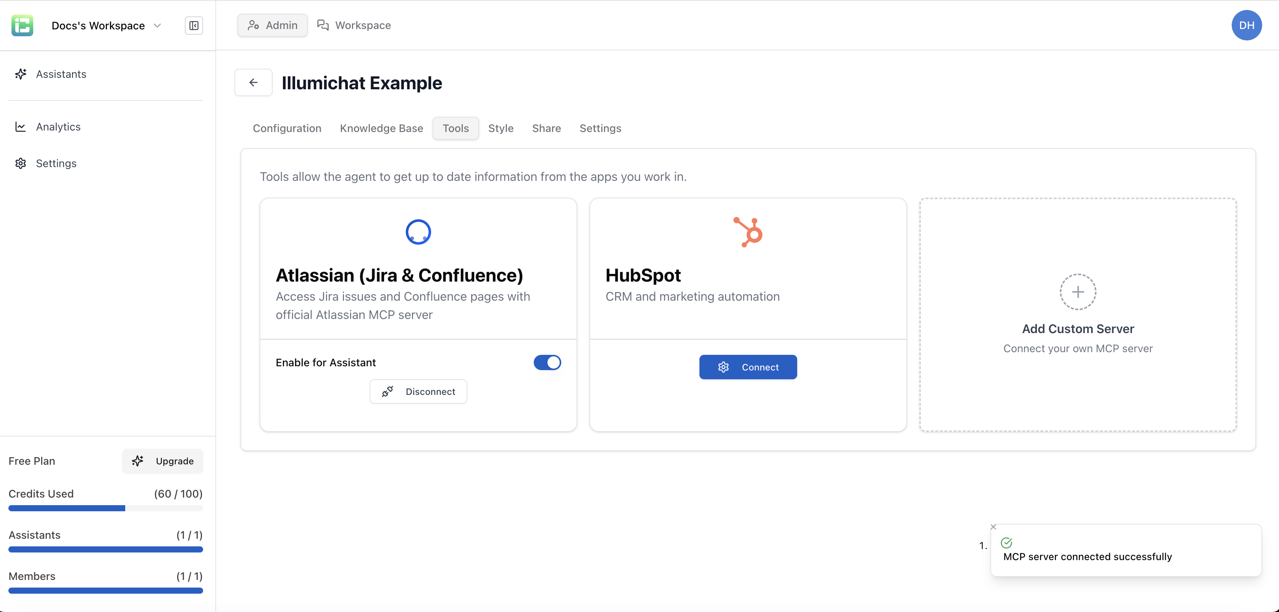Viewport: 1279px width, 612px height.
Task: Dismiss the MCP server connected notification
Action: click(993, 527)
